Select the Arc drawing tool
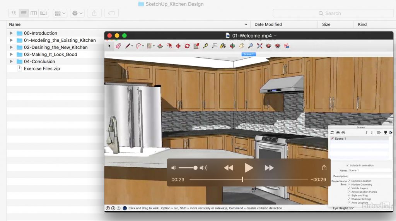This screenshot has height=221, width=396. 138,46
